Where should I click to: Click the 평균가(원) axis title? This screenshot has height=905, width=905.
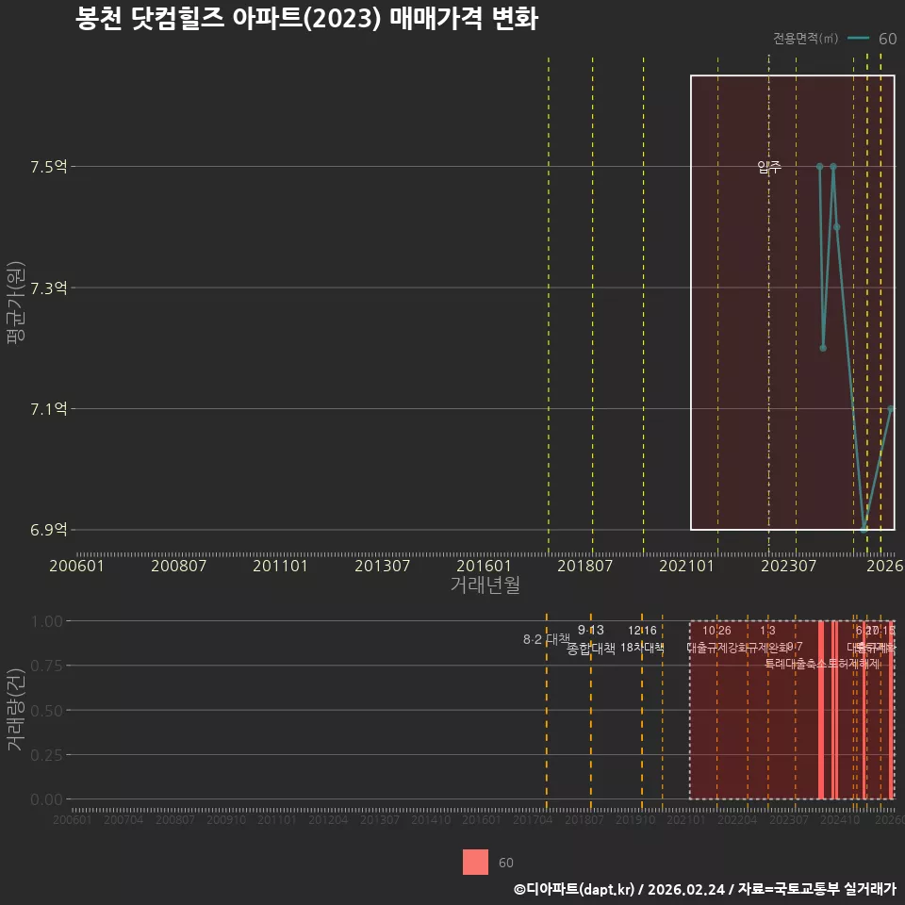(x=16, y=303)
